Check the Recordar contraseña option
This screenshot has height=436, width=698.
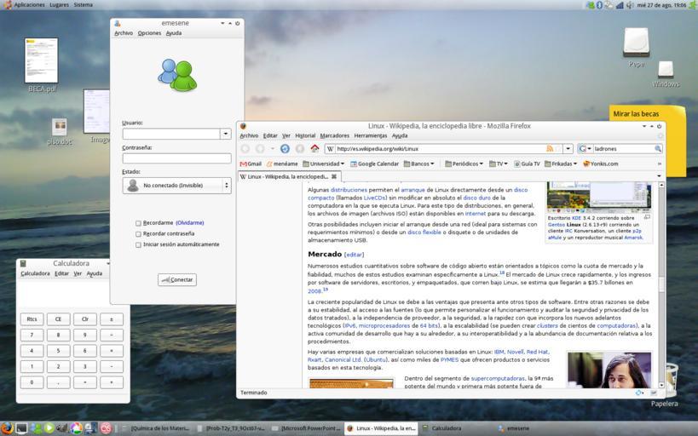(138, 233)
